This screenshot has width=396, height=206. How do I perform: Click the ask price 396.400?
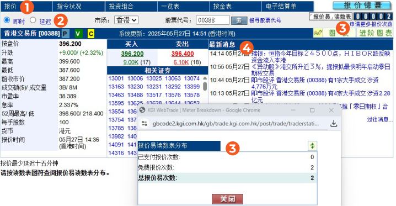click(x=183, y=54)
